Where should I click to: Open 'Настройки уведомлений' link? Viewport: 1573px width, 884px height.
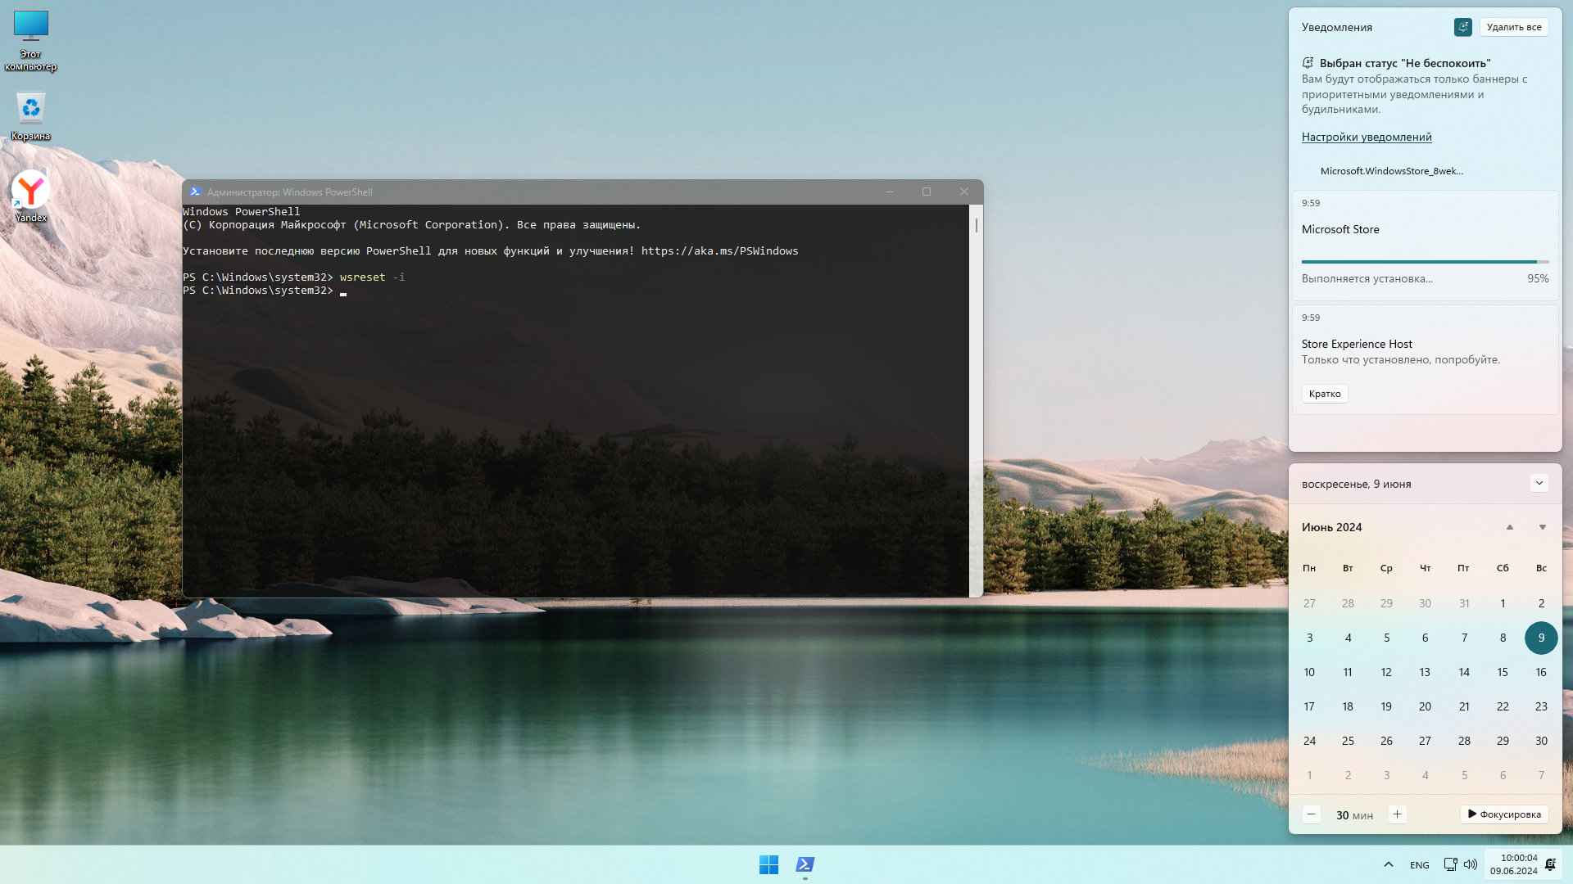[x=1367, y=137]
